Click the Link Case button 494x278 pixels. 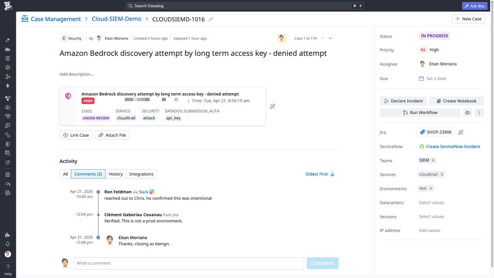76,135
